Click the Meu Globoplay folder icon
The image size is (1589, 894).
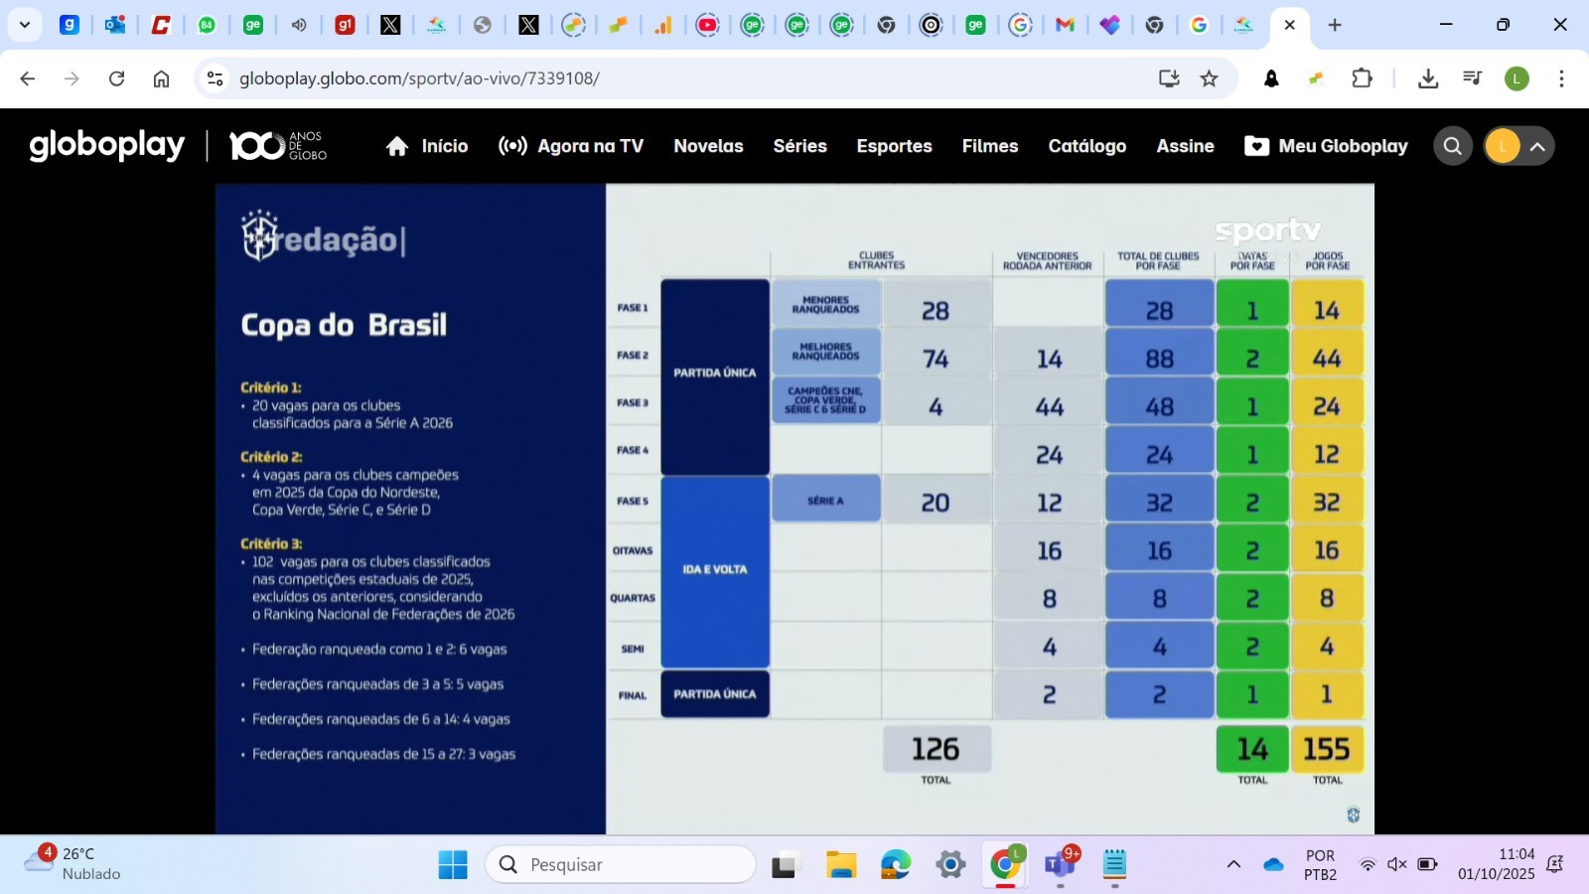[1255, 145]
